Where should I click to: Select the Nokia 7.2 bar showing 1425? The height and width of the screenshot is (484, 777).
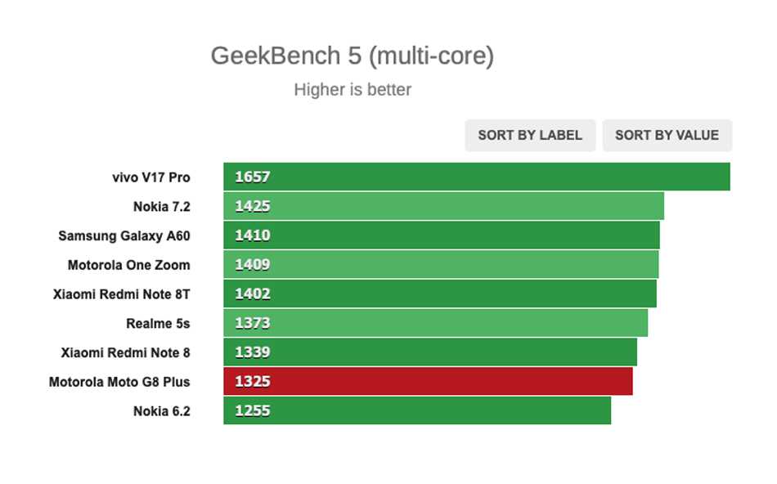click(443, 206)
